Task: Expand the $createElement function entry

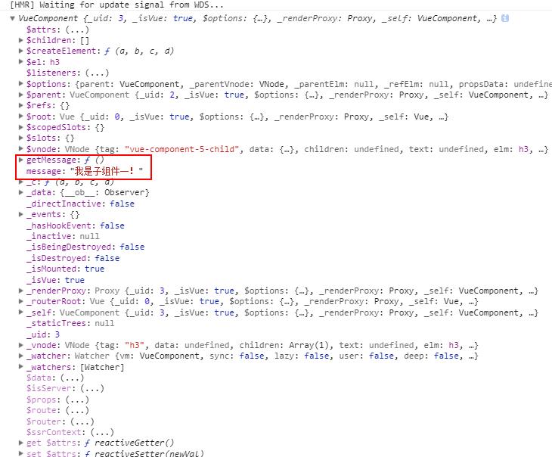Action: point(21,51)
